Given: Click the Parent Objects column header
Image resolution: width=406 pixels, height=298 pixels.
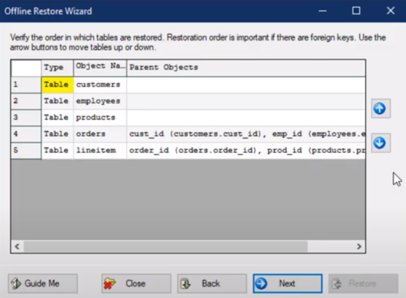Looking at the screenshot, I should click(246, 68).
